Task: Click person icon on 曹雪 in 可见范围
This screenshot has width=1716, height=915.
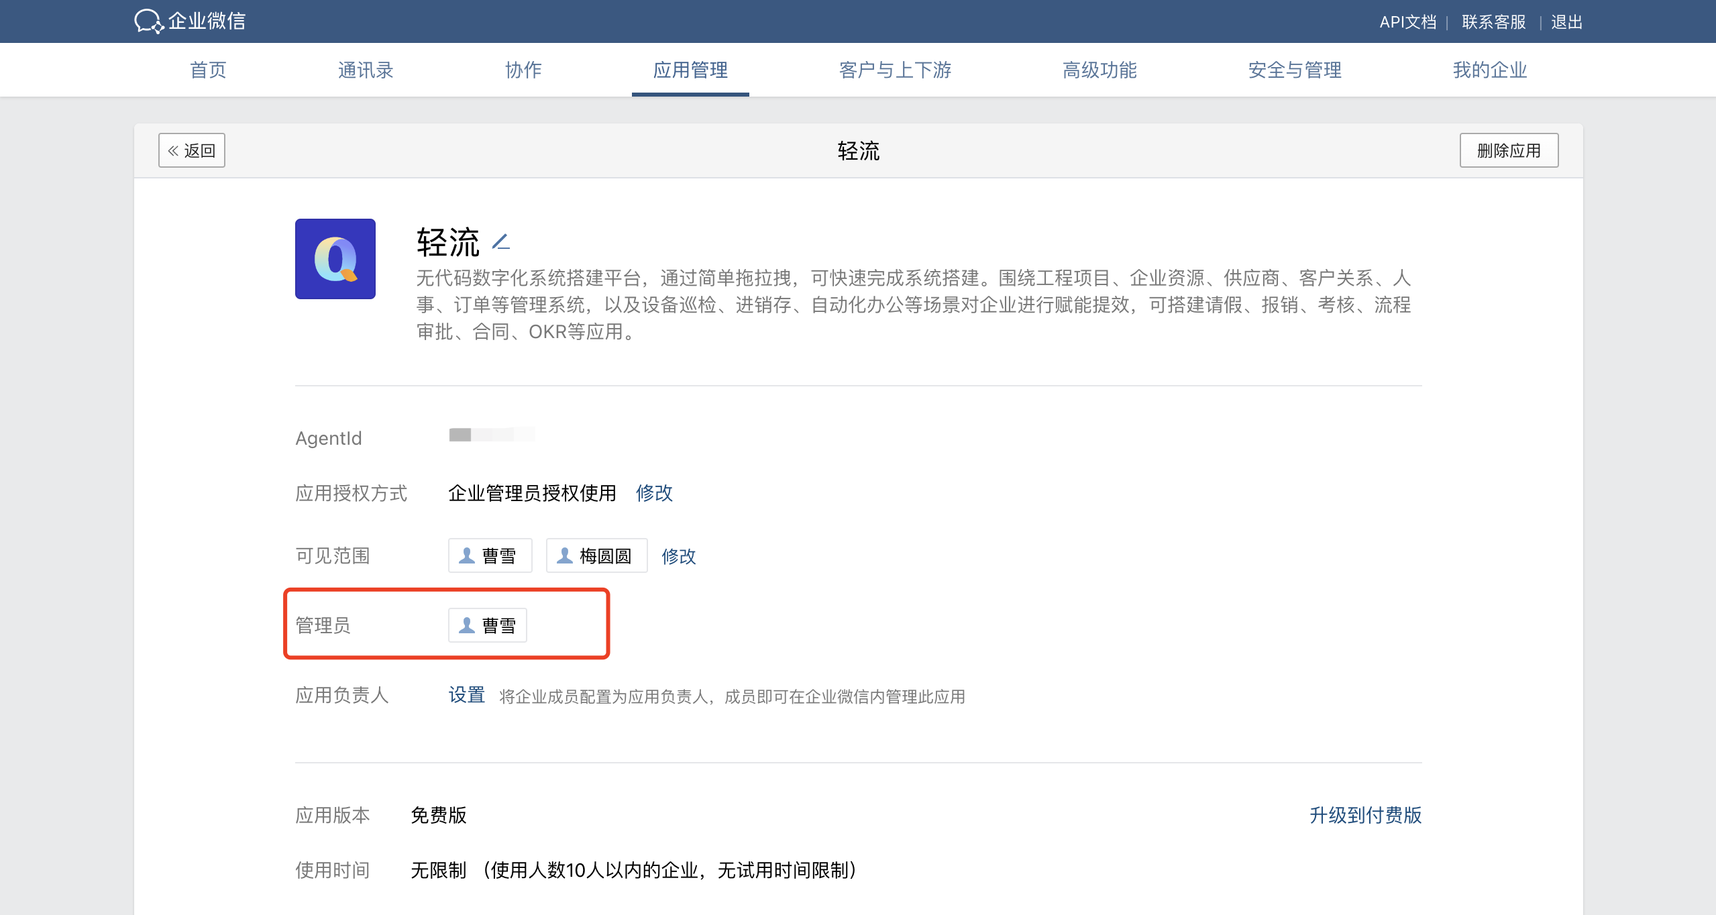Action: point(467,555)
